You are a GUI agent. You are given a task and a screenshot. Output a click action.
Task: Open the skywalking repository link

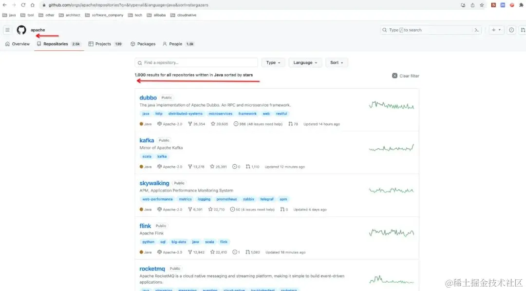click(x=154, y=183)
